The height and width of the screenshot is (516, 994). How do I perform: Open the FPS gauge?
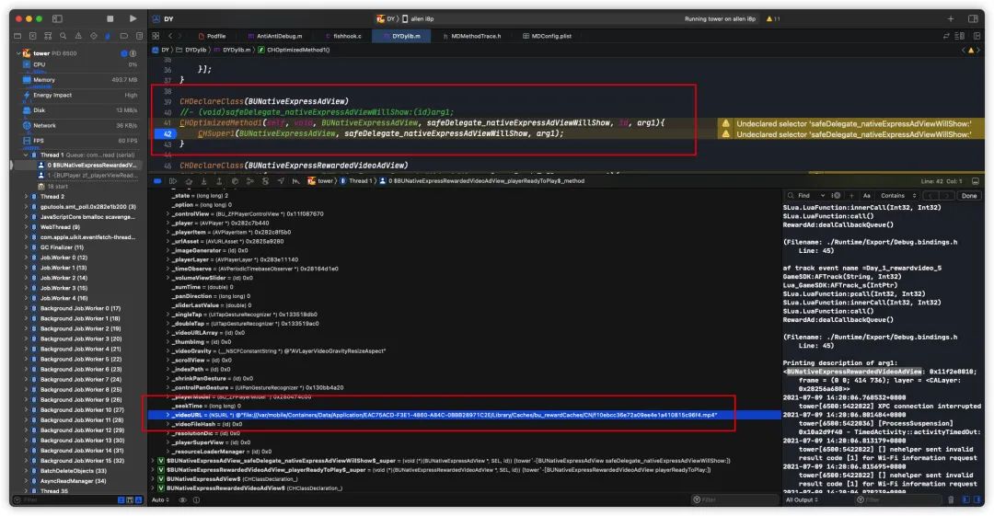tap(80, 141)
